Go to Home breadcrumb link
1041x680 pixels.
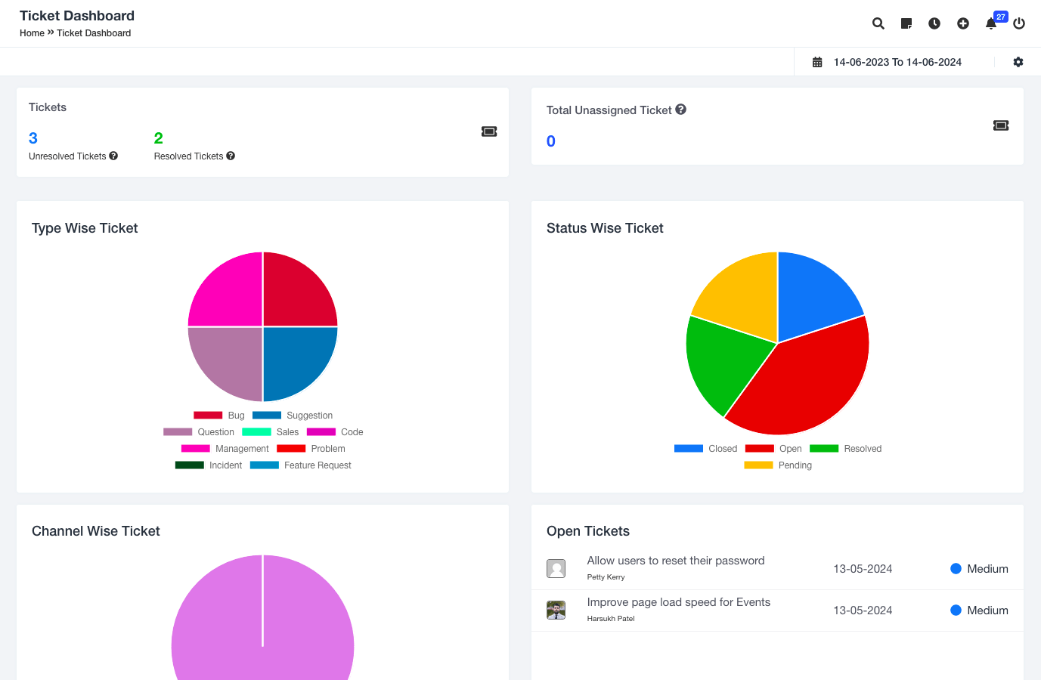point(32,33)
